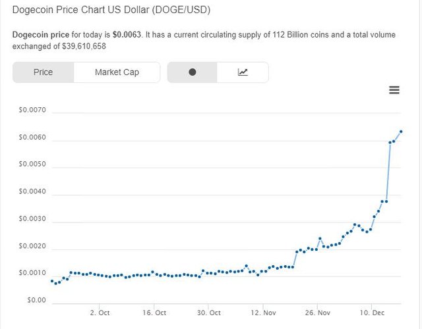Click the "16. Oct" x-axis label
Screen dimensions: 422x329
tap(154, 313)
